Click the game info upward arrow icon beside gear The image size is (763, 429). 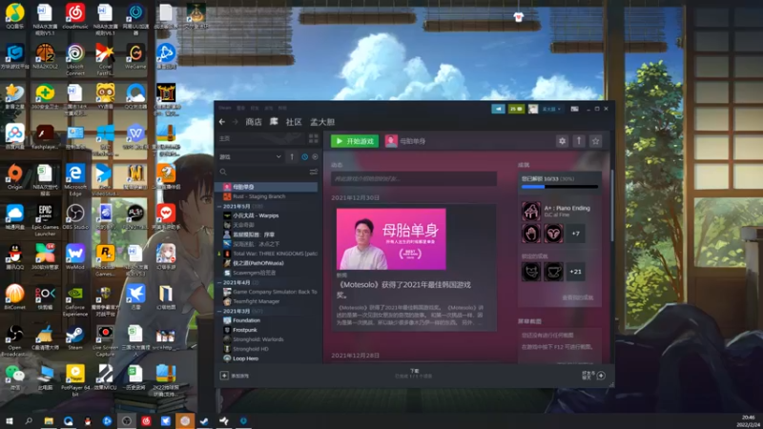(579, 141)
